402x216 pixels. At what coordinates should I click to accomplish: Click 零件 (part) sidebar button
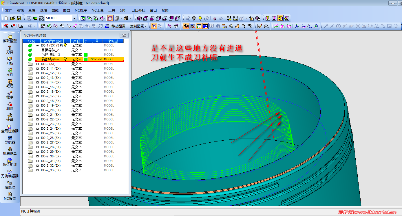10,72
